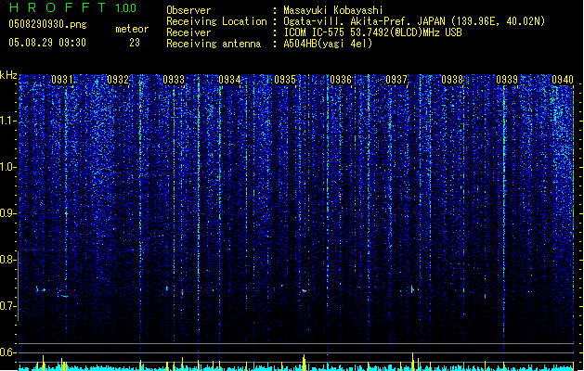Click the 0931 time marker

62,80
